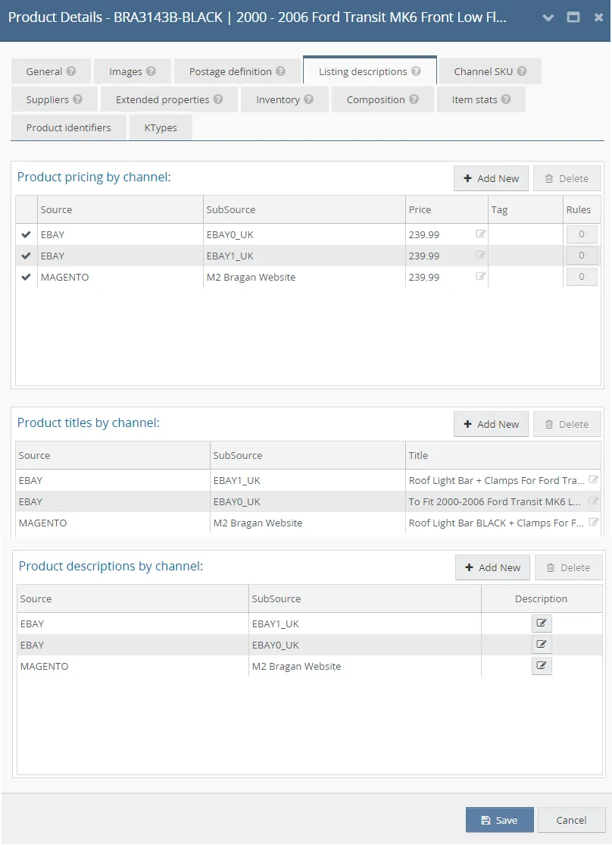Open help icon beside Inventory tab
Screen dimensions: 612x845
[x=308, y=99]
